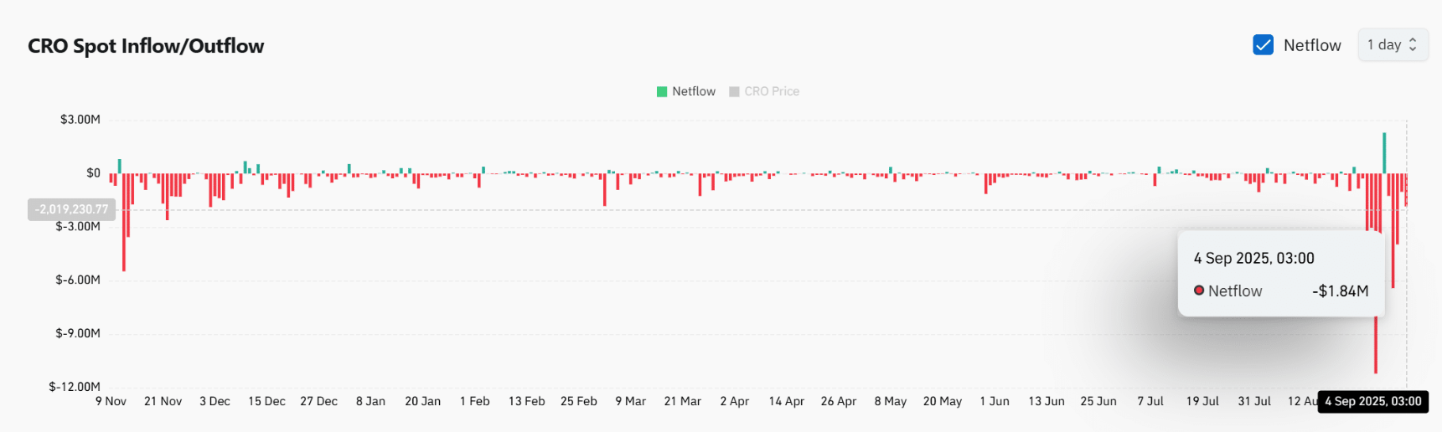
Task: Click the gray -2,019,230.77 axis marker
Action: (71, 209)
